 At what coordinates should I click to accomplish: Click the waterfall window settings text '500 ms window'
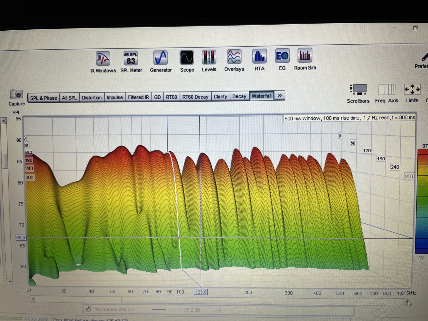[x=303, y=118]
